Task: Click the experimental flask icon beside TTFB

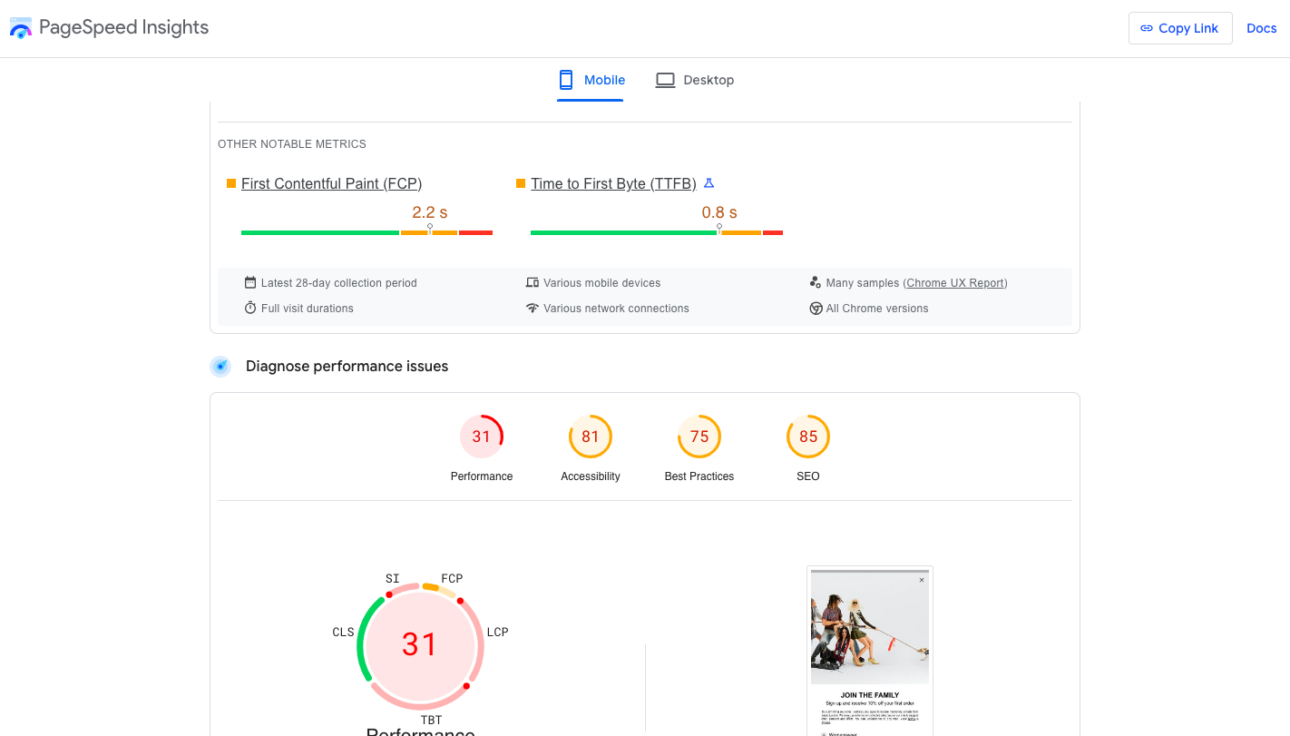Action: click(x=709, y=183)
